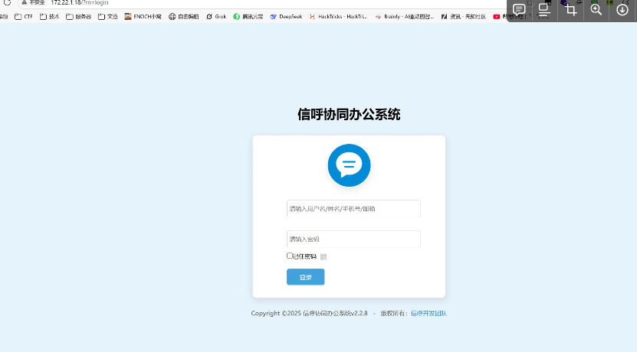Screen dimensions: 637x352
Task: Select the crop tool in overlay toolbar
Action: click(571, 9)
